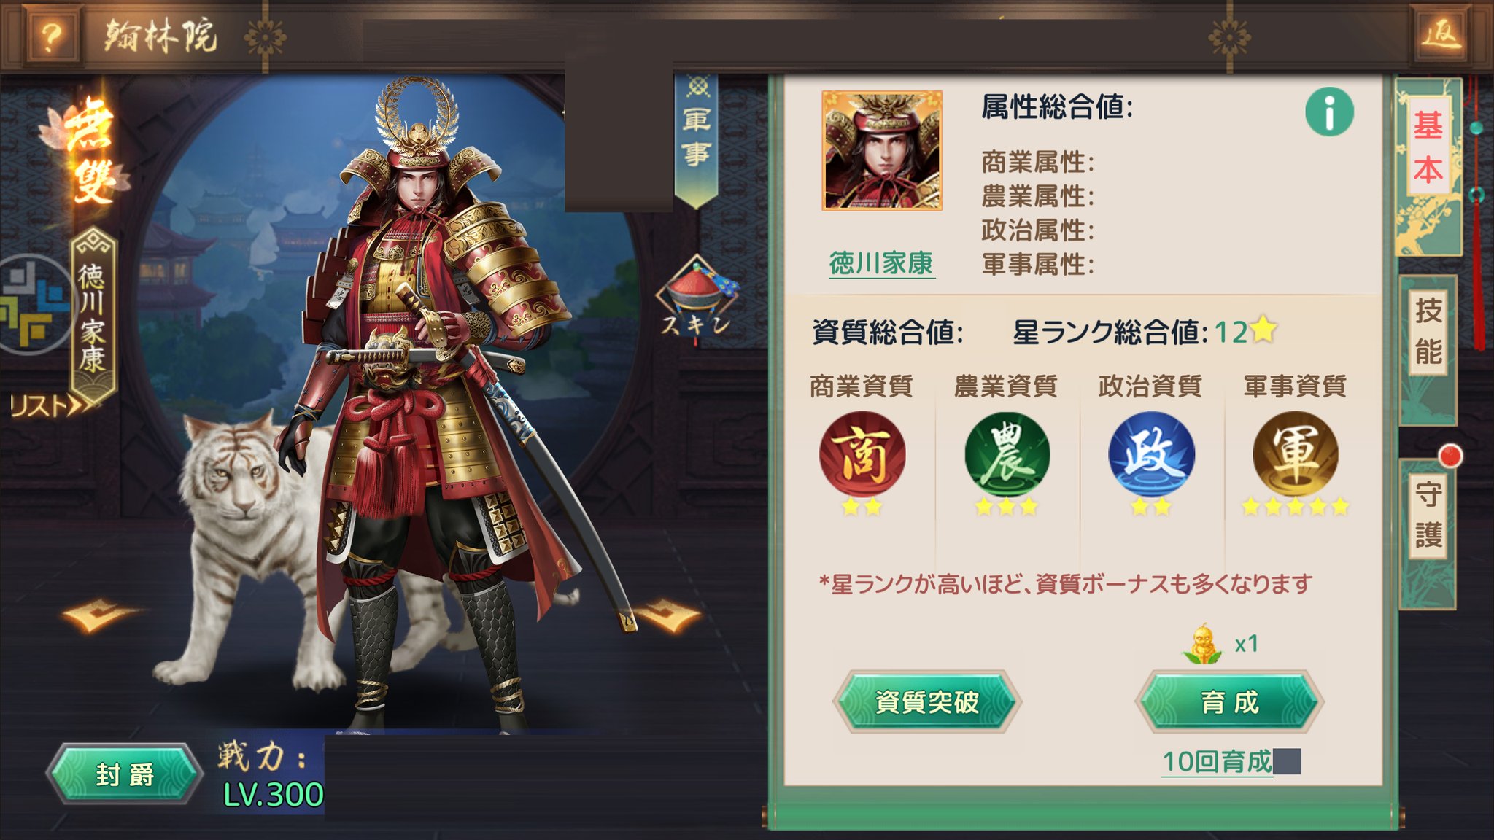Toggle the 10回育成 option
This screenshot has width=1494, height=840.
pyautogui.click(x=1231, y=762)
